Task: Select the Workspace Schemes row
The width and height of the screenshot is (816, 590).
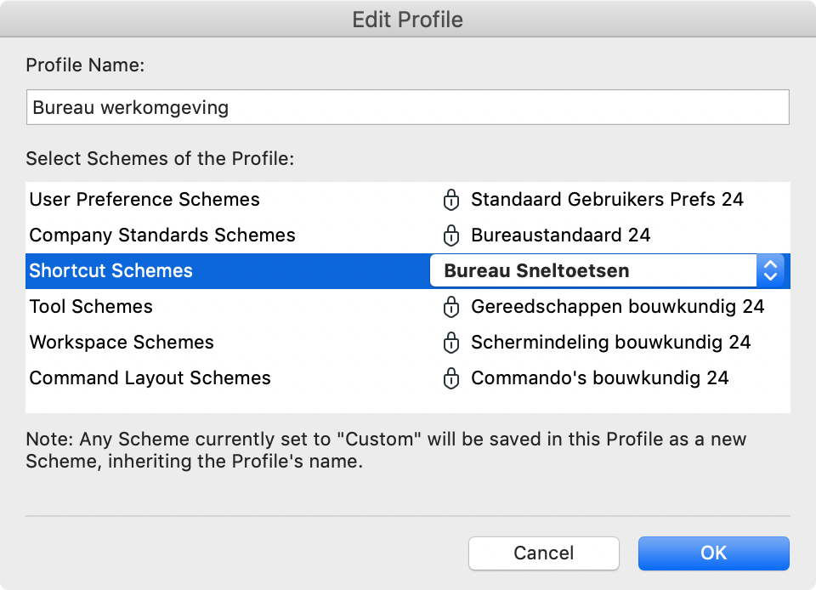Action: [408, 343]
